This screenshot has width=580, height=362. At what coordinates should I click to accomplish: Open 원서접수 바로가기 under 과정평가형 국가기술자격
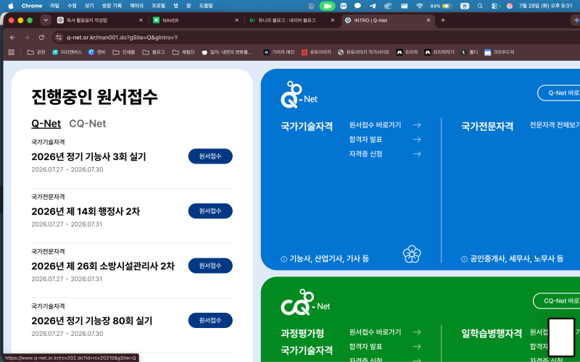[385, 332]
